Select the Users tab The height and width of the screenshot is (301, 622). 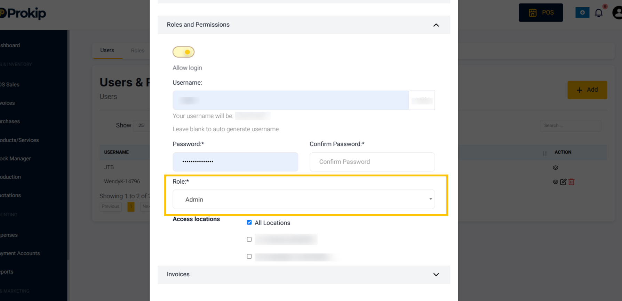point(107,50)
